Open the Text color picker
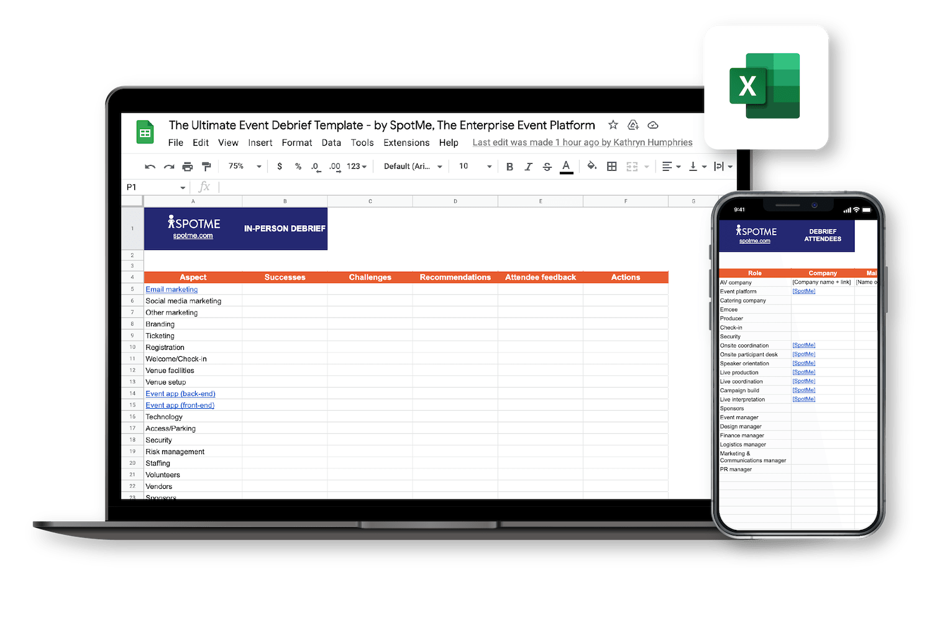Image resolution: width=932 pixels, height=626 pixels. click(x=566, y=166)
